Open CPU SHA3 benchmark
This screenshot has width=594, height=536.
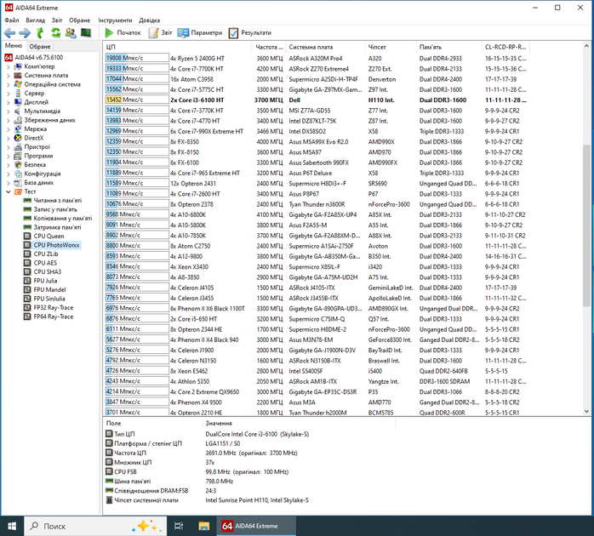click(48, 272)
